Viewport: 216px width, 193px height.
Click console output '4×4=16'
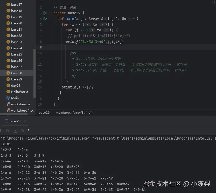click(x=57, y=161)
